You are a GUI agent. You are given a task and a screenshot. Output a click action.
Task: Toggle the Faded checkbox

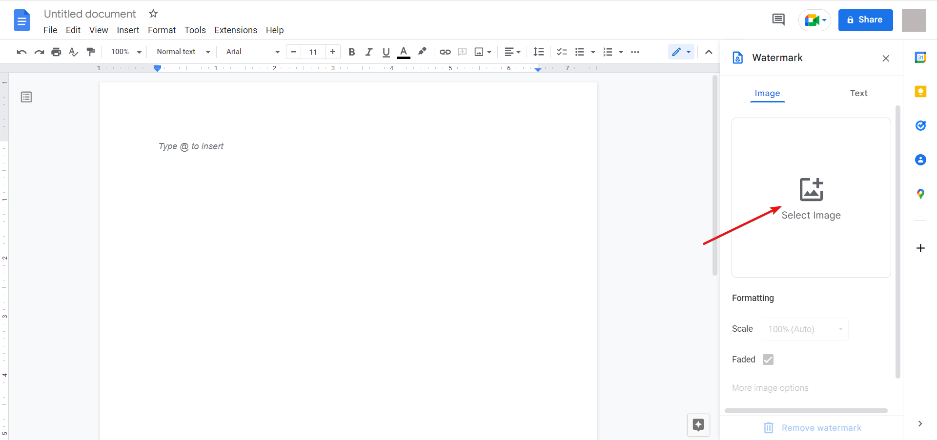768,360
